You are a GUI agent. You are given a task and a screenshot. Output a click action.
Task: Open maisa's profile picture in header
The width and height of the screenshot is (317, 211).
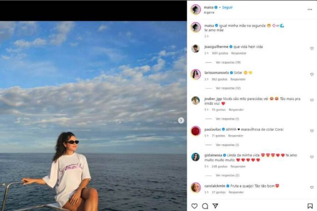tap(195, 10)
